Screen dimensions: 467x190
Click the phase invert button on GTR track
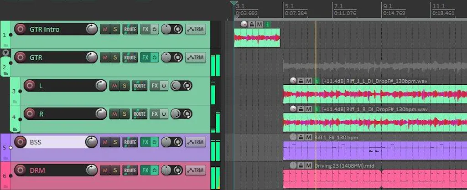pyautogui.click(x=177, y=58)
